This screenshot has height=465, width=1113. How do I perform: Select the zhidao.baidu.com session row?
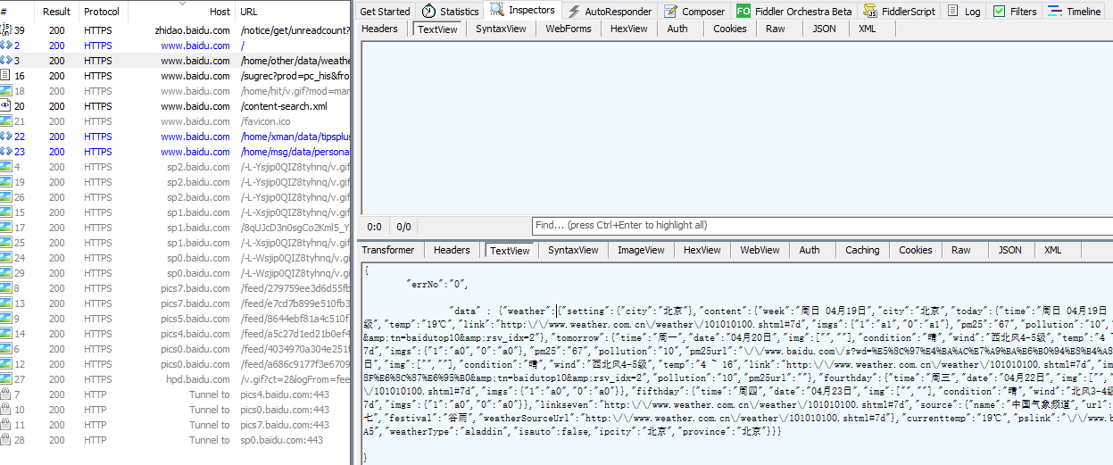(179, 30)
